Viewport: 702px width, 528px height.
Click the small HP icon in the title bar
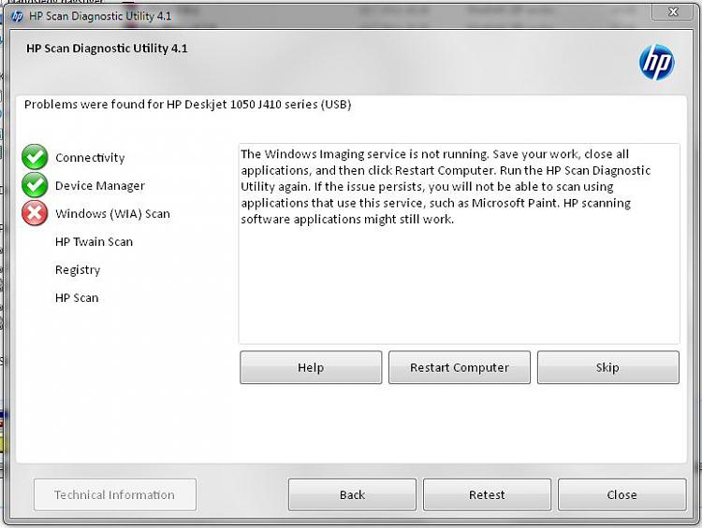[17, 17]
